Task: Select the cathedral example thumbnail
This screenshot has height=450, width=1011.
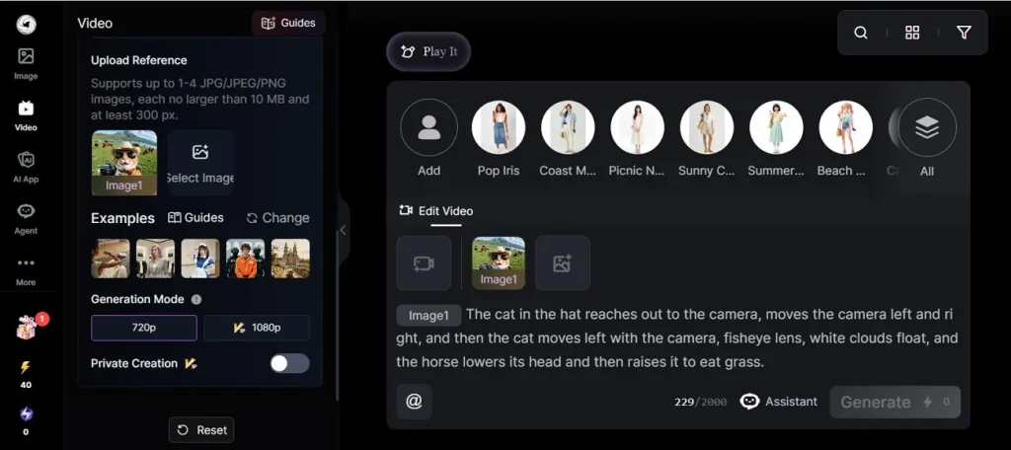Action: click(290, 259)
